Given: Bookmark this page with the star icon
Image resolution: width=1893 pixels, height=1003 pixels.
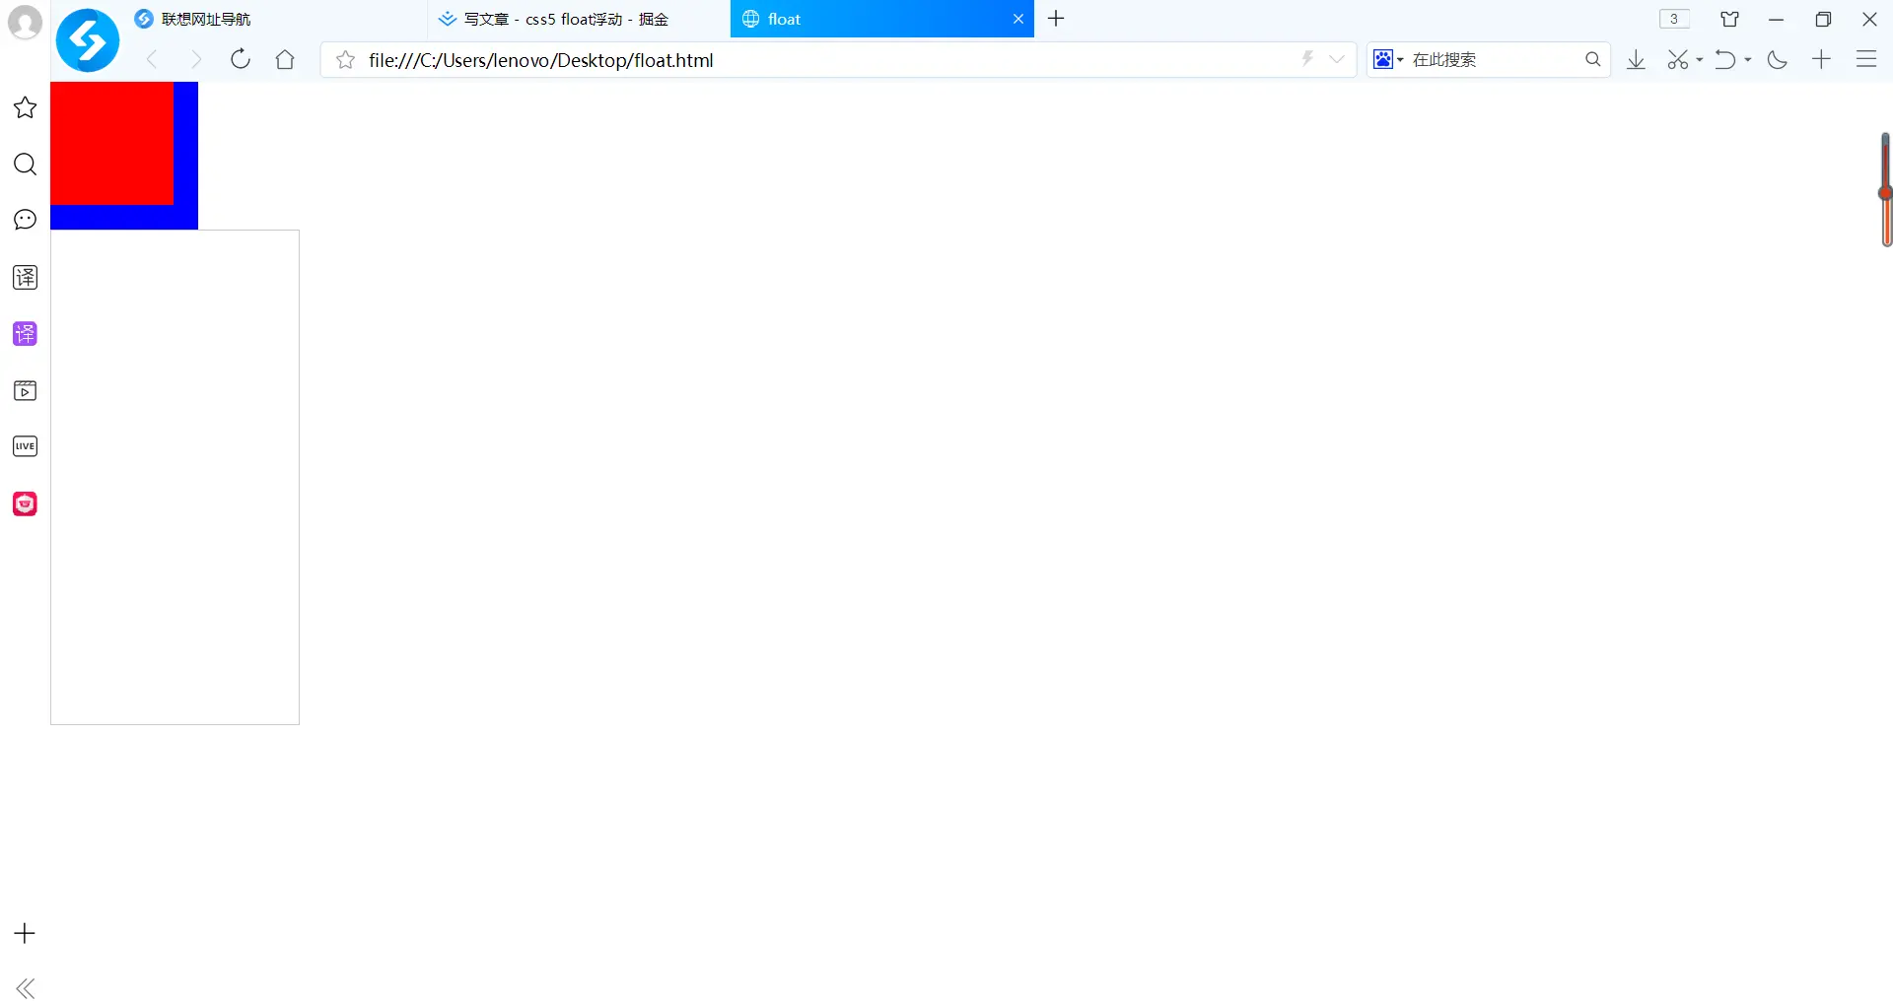Looking at the screenshot, I should coord(345,60).
